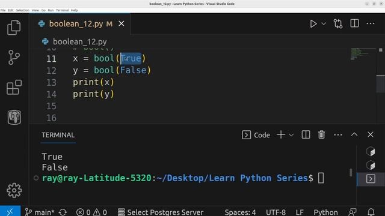The width and height of the screenshot is (385, 216).
Task: Open the Manage gear menu
Action: pyautogui.click(x=14, y=190)
